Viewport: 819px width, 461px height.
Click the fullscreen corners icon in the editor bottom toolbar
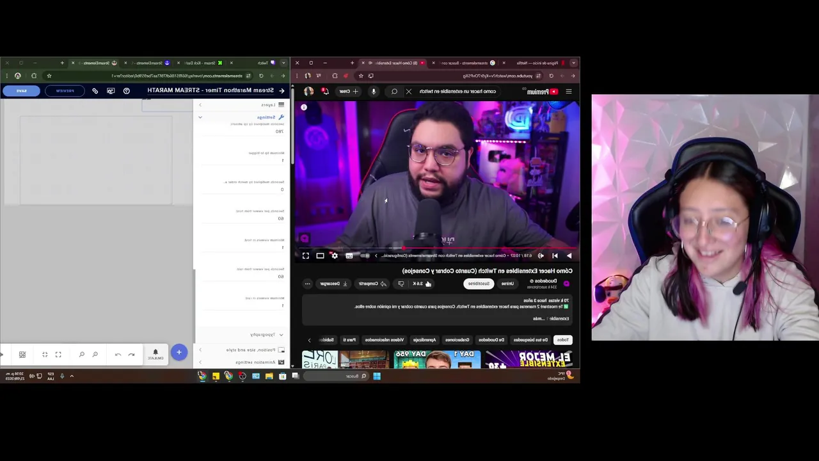58,354
